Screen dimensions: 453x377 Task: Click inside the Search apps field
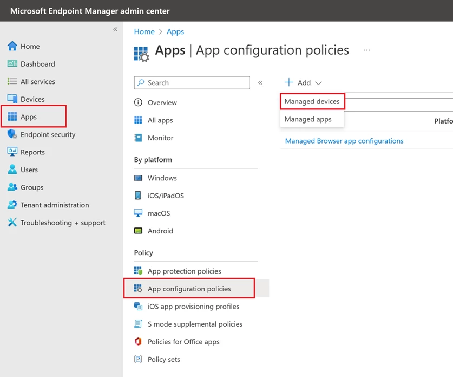click(x=192, y=82)
